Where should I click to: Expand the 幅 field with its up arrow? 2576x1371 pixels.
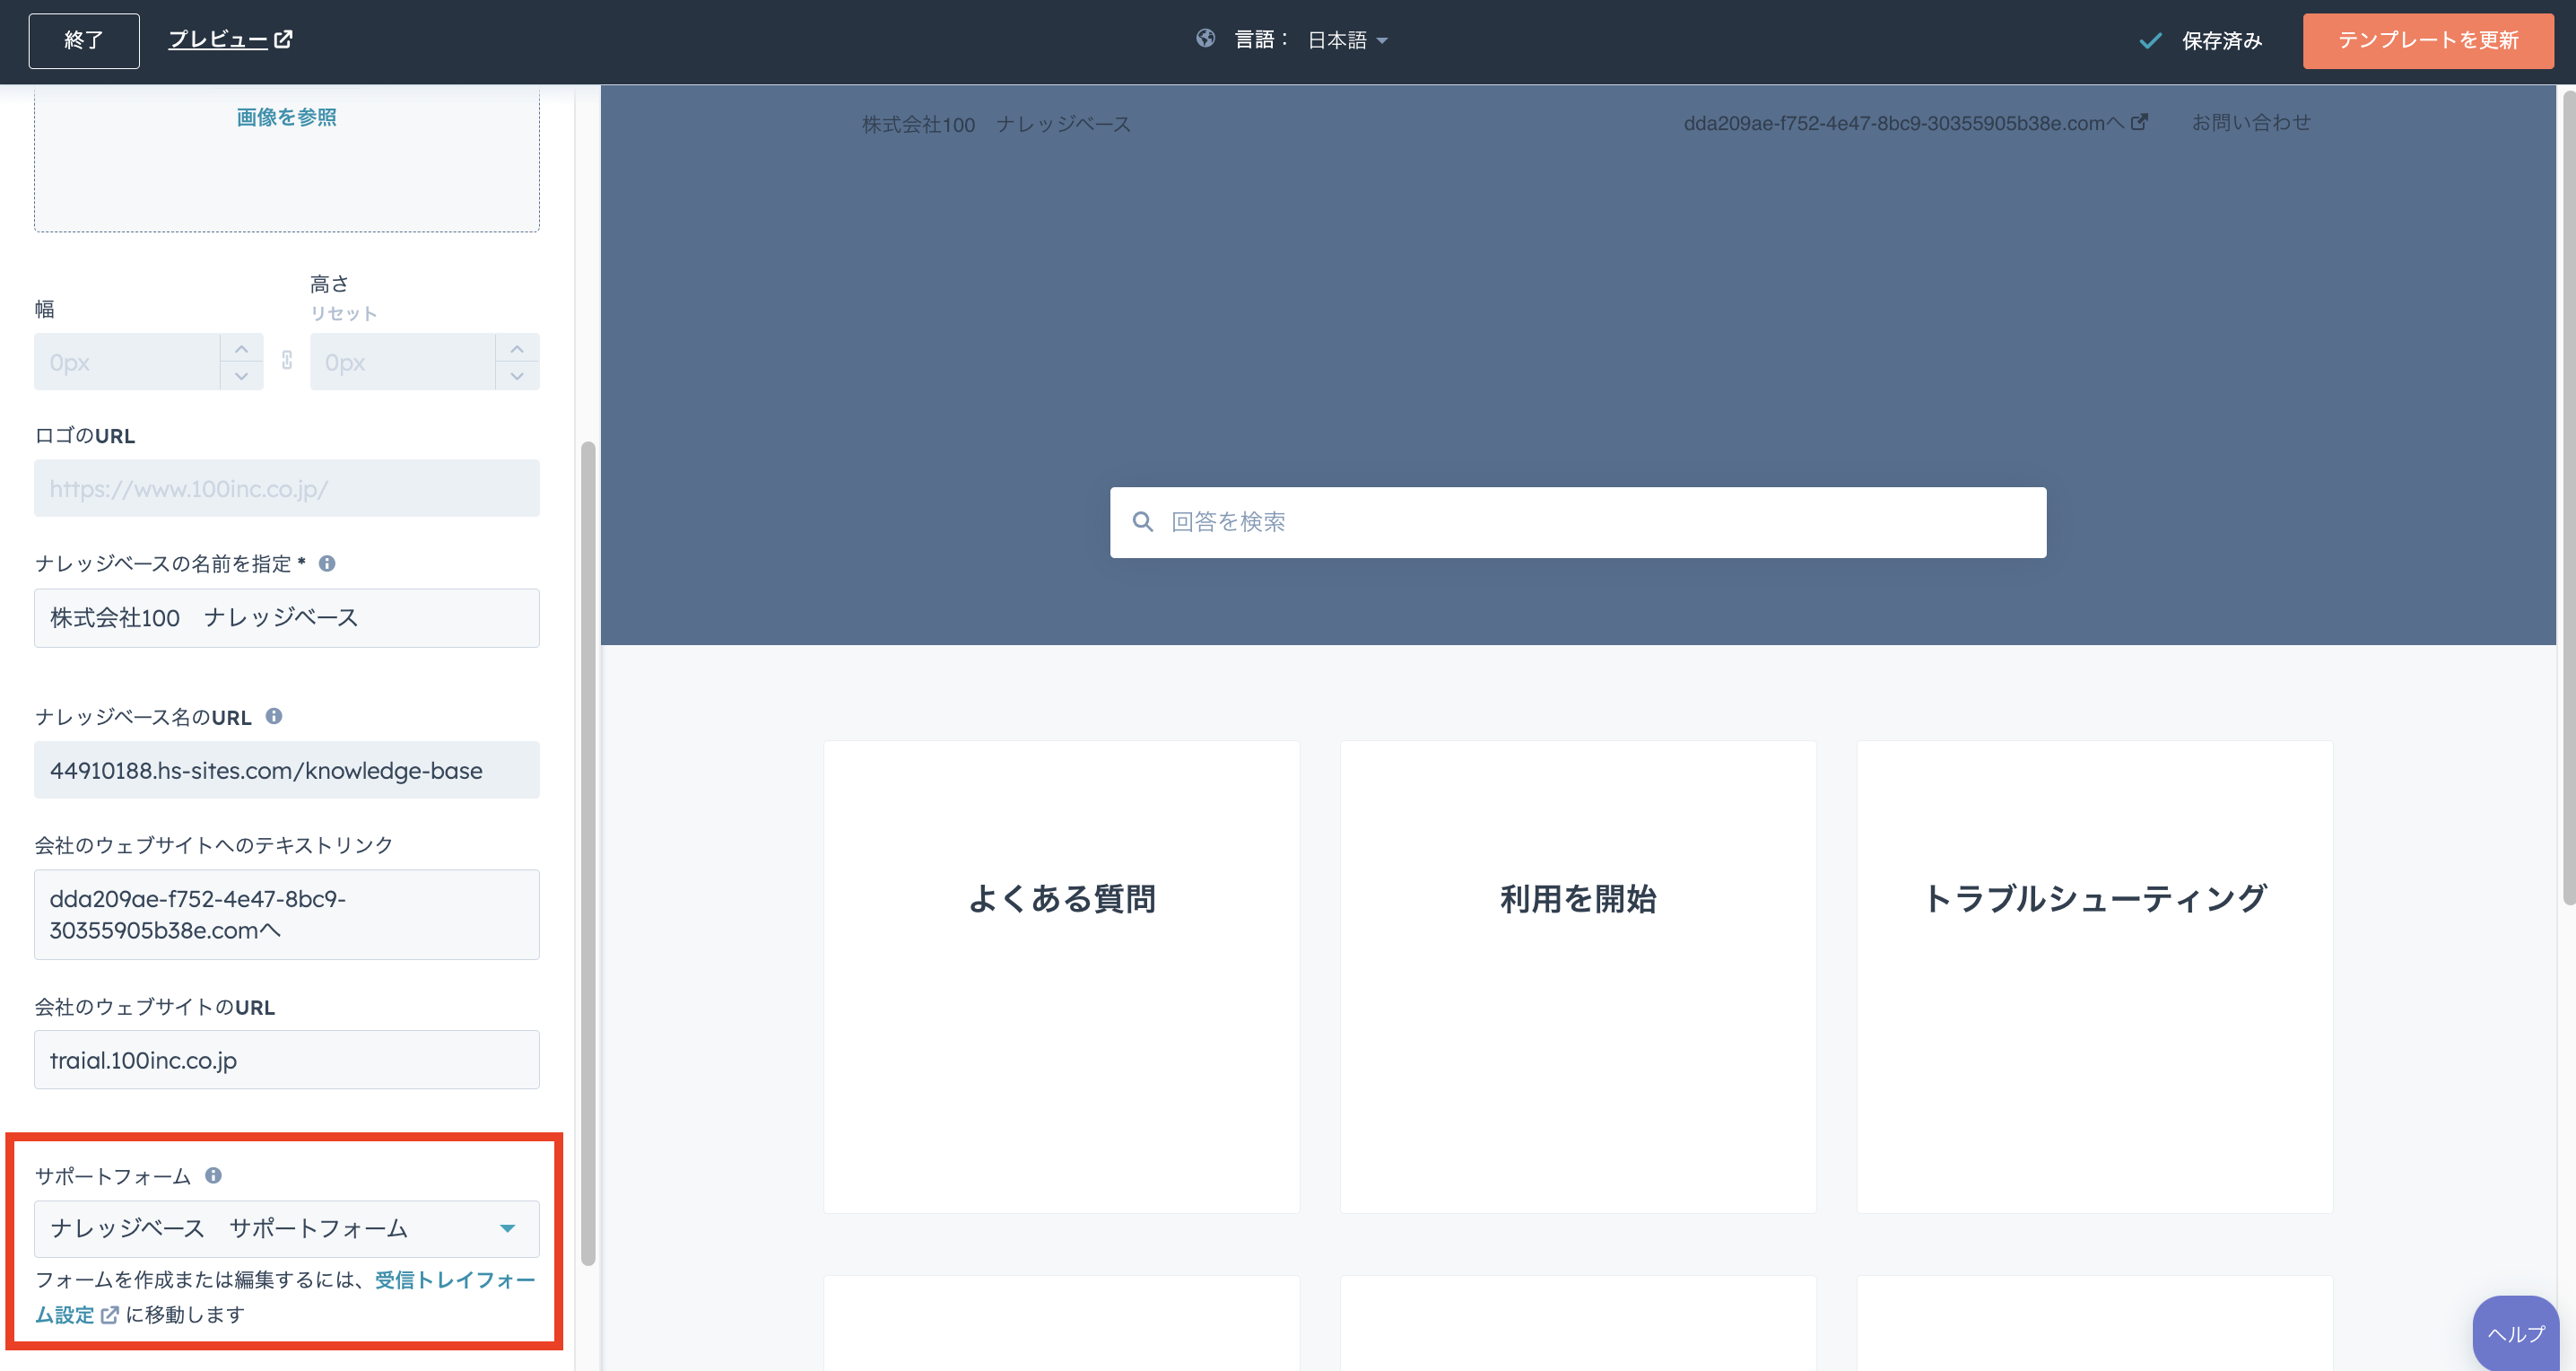(x=241, y=348)
